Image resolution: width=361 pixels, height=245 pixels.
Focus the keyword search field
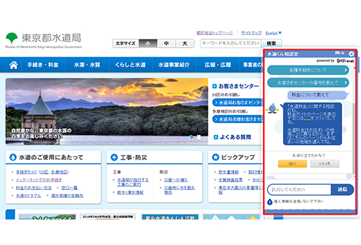(231, 43)
